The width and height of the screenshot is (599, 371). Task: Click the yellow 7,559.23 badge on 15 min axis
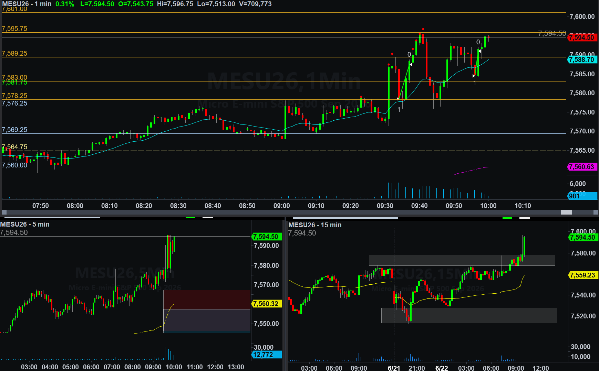tap(583, 275)
